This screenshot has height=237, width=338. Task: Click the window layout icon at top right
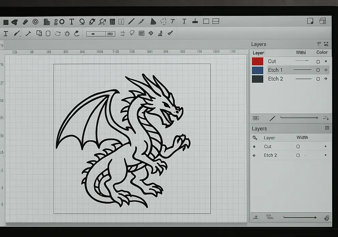(x=323, y=21)
